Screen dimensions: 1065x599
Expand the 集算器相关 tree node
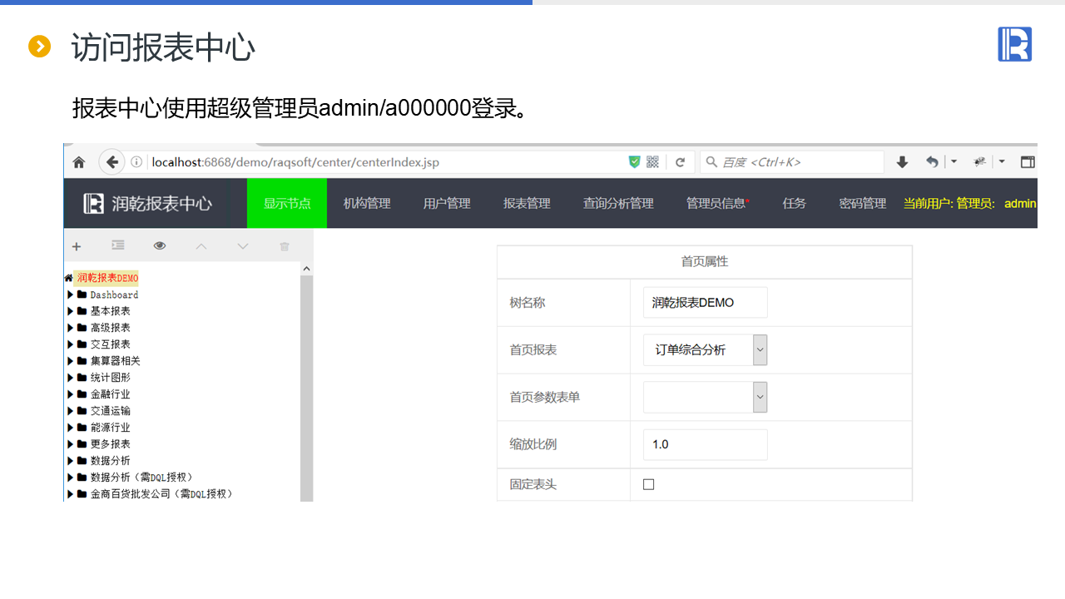[70, 361]
